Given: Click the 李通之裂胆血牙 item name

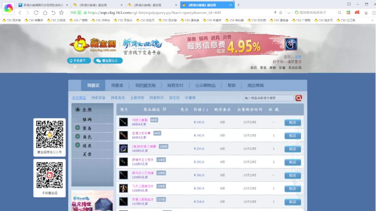Looking at the screenshot, I should [x=143, y=199].
